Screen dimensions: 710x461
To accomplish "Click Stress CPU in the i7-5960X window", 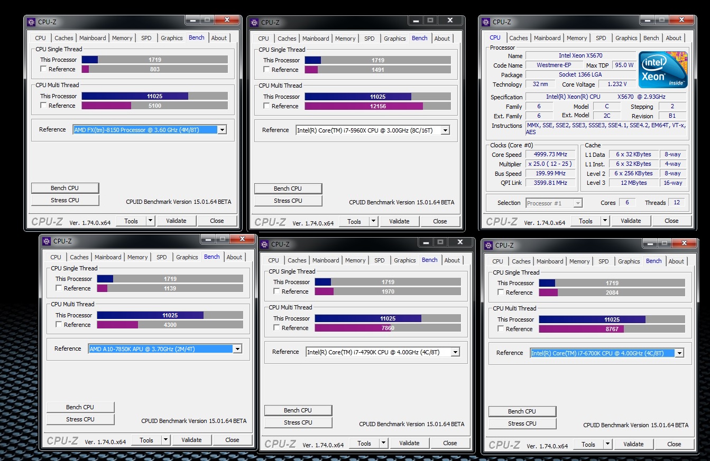I will tap(288, 201).
